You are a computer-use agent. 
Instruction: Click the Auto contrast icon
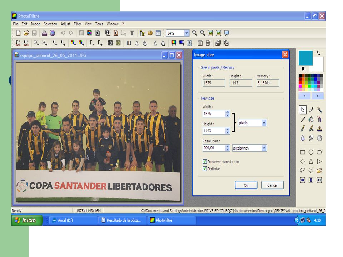pos(26,43)
